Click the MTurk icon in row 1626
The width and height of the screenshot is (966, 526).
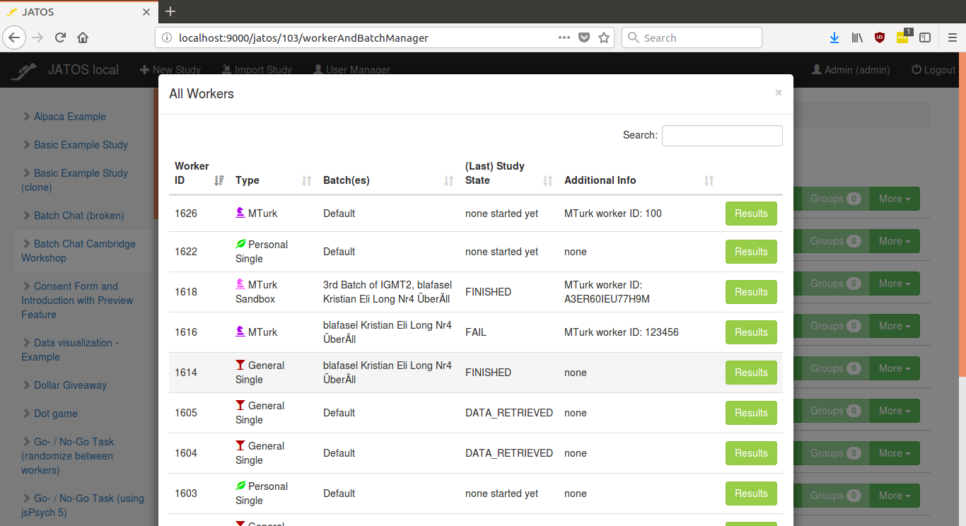tap(240, 212)
